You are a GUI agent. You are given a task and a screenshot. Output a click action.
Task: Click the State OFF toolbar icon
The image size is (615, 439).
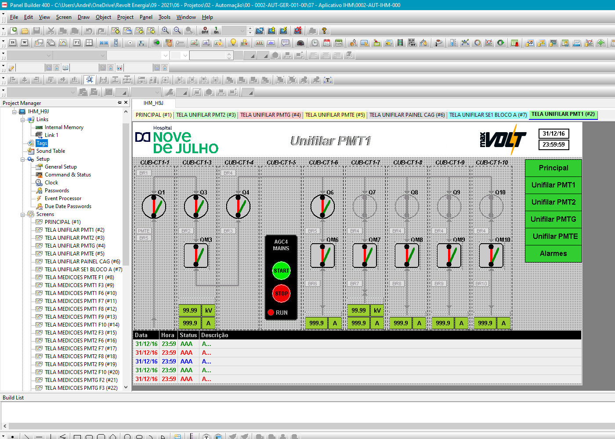[205, 31]
